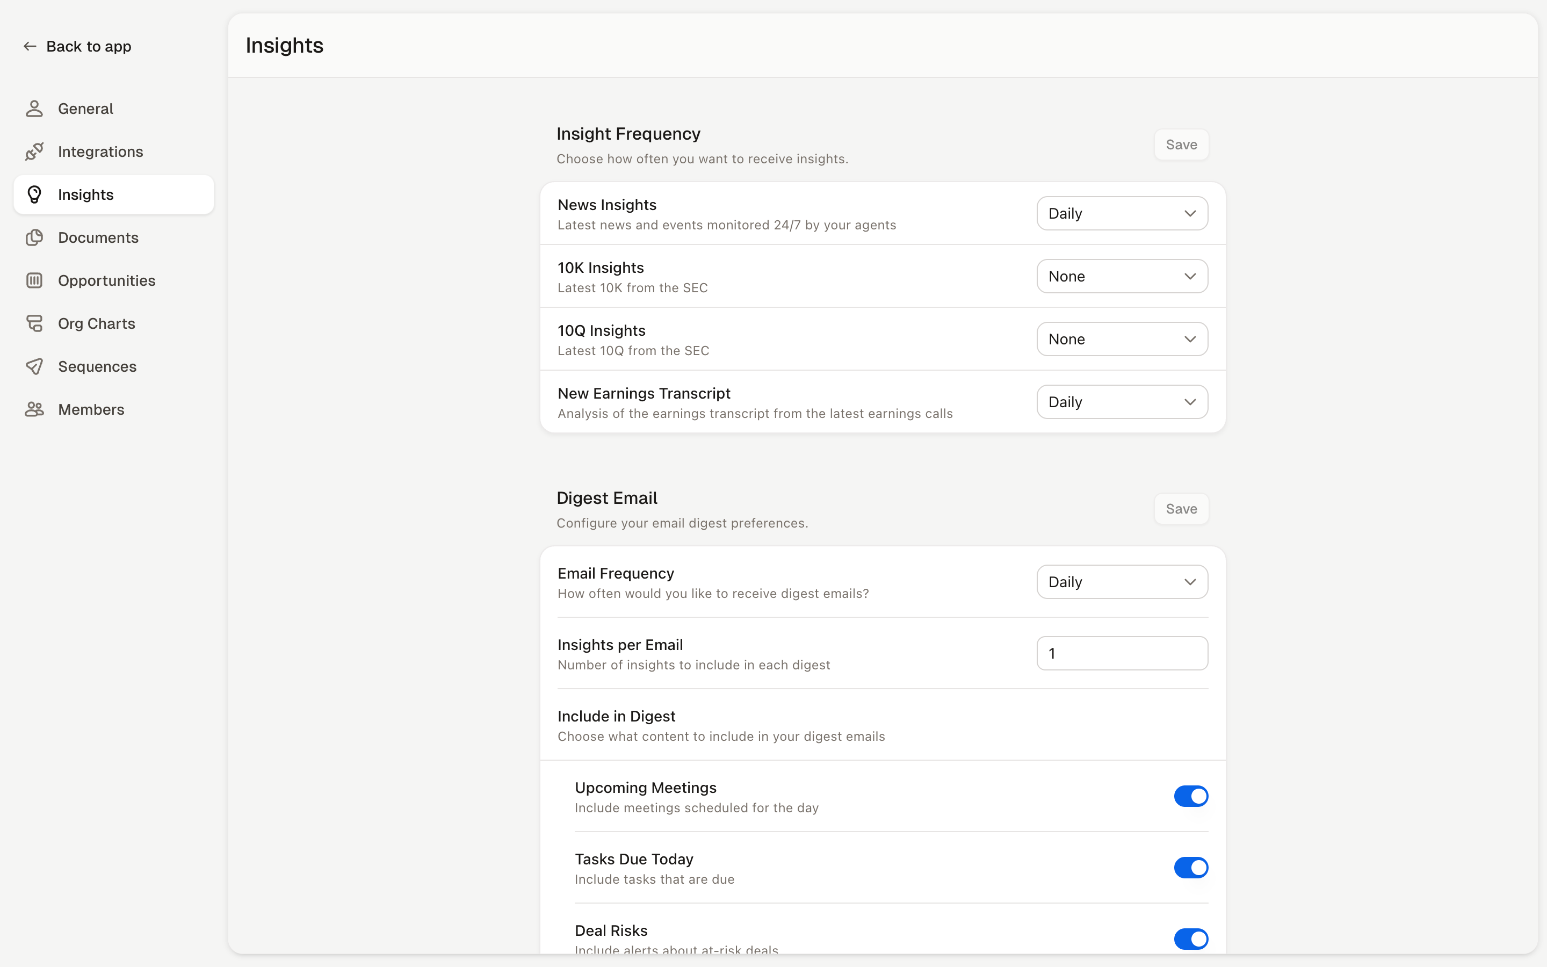Click 'Choose how often you want to receive insights.'
Image resolution: width=1547 pixels, height=967 pixels.
[x=702, y=158]
